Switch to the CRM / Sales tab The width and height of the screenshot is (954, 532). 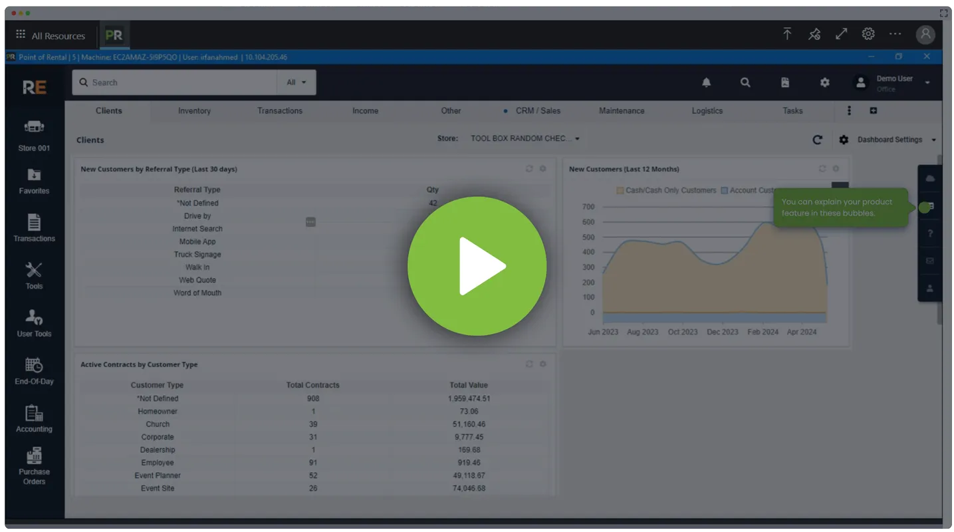[x=537, y=111]
